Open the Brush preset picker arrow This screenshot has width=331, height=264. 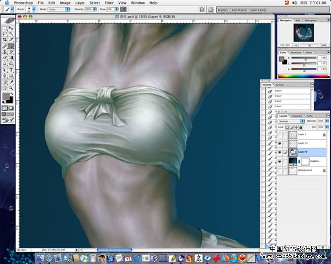[x=34, y=9]
